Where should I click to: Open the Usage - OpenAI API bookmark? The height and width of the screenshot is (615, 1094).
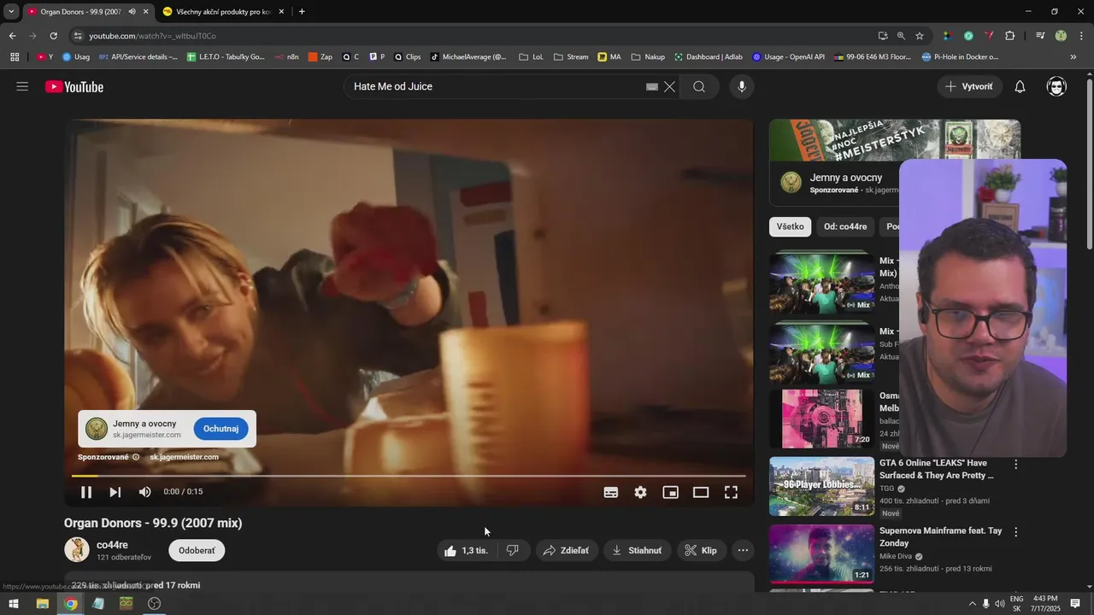[788, 57]
